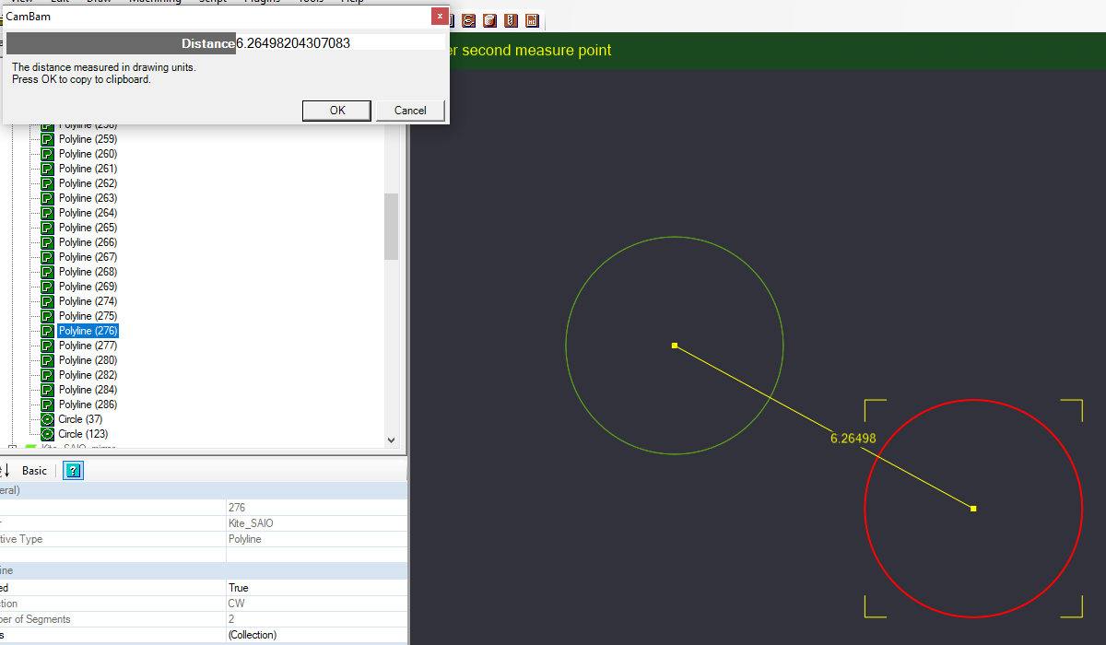
Task: Click icon beside Polyline (263)
Action: coord(48,198)
